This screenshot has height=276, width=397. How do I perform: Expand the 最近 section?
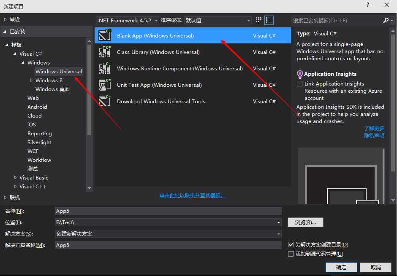click(x=5, y=19)
